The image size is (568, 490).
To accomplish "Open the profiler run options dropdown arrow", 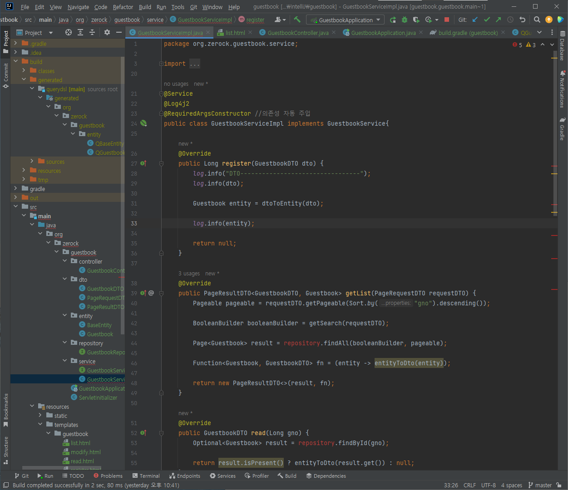I will pyautogui.click(x=437, y=20).
